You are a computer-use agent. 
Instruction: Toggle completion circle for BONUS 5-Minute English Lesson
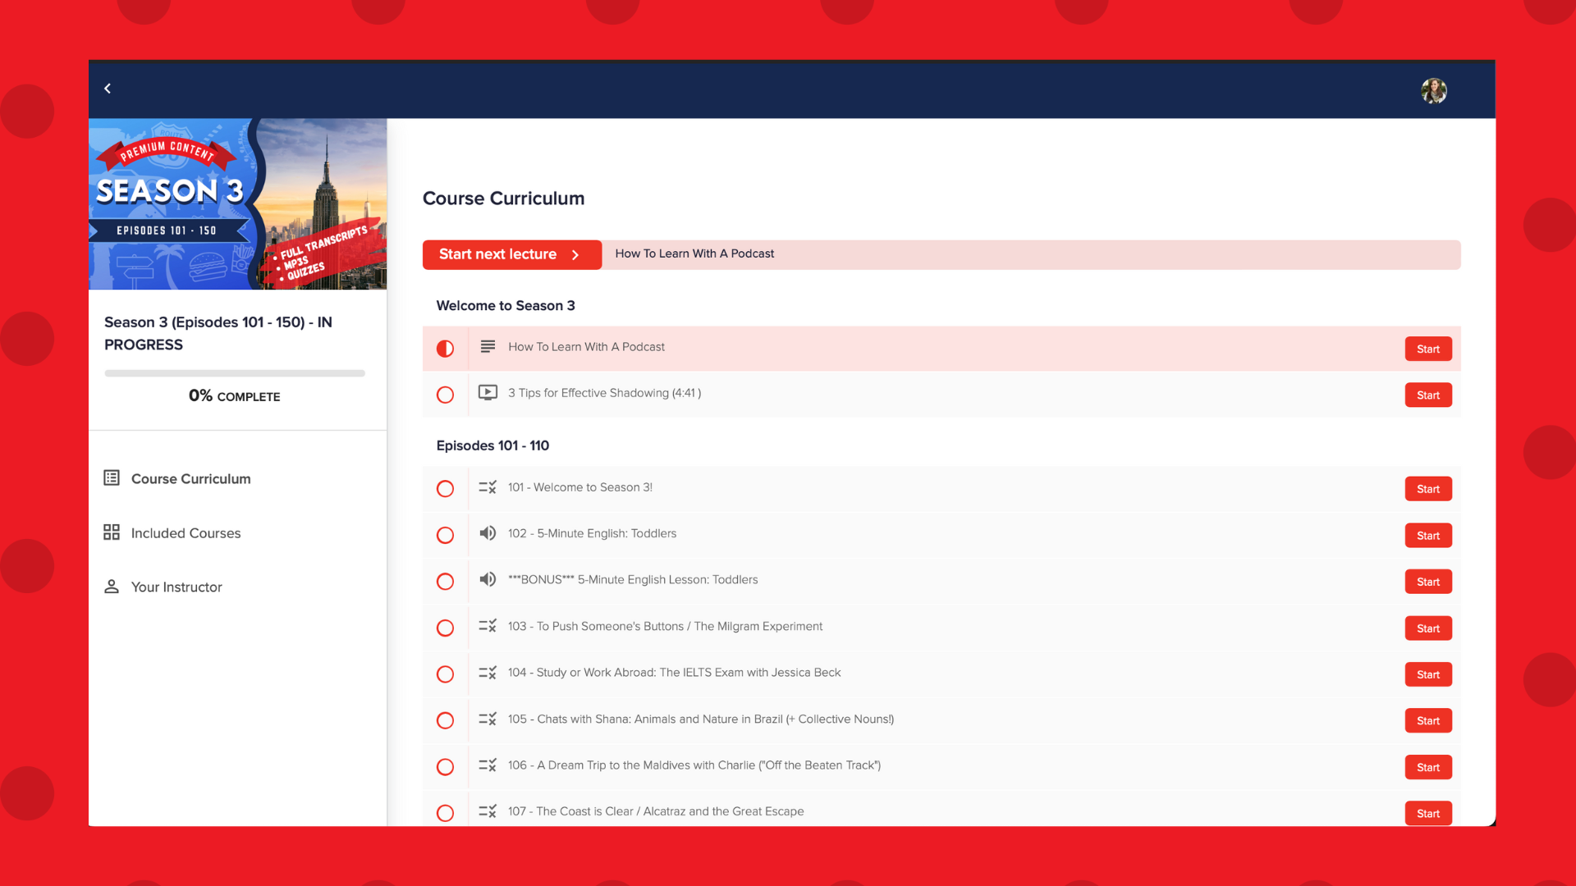point(445,582)
